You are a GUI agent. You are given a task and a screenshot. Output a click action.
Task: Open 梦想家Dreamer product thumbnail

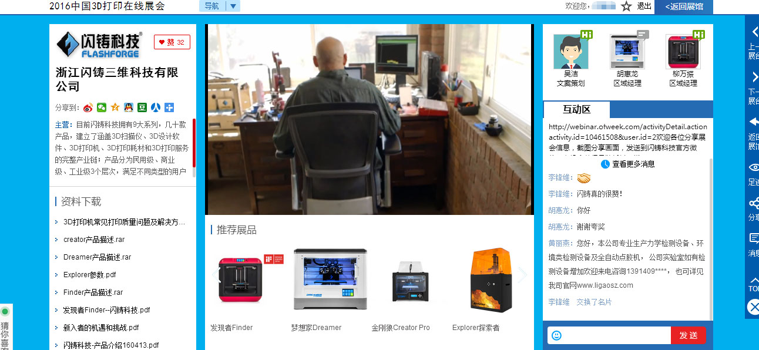(330, 279)
